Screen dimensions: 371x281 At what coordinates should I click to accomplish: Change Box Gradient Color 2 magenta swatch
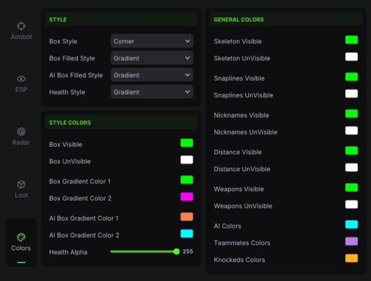coord(187,197)
